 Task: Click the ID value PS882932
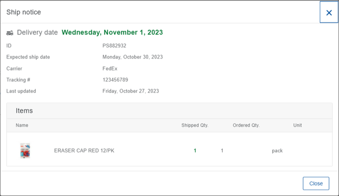pos(114,46)
